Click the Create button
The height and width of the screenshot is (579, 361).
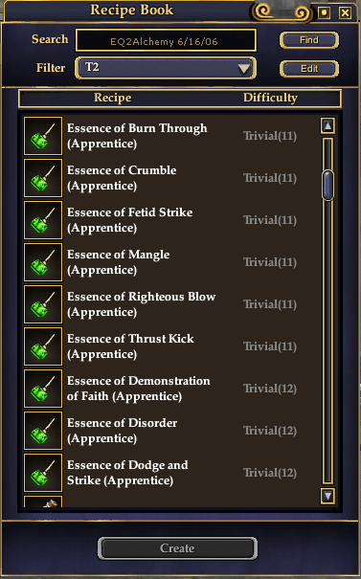[x=177, y=548]
